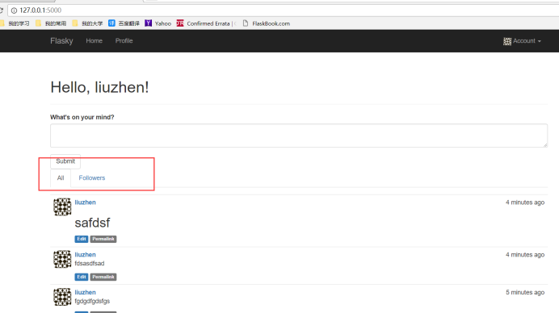The width and height of the screenshot is (559, 313).
Task: Click Edit on the fdsasdfsad post
Action: [82, 277]
